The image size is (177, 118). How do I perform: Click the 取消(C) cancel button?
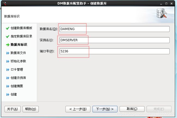pyautogui.click(x=132, y=109)
